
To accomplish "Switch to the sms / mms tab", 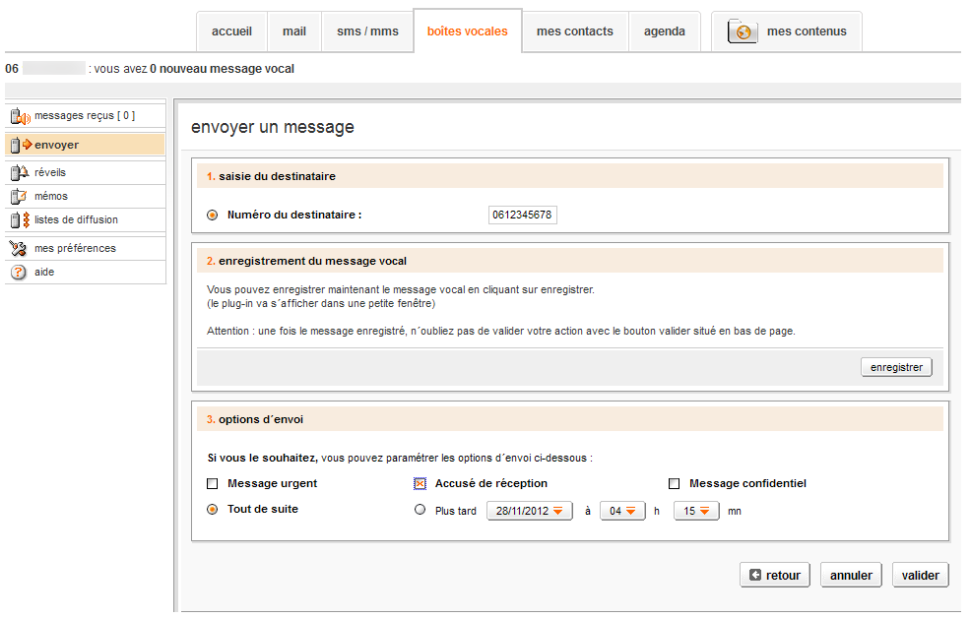I will coord(366,31).
